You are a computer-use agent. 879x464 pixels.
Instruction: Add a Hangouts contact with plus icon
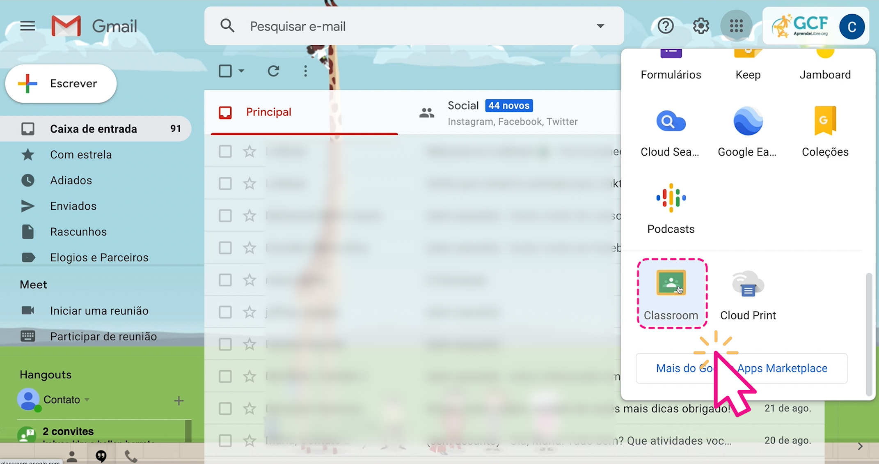point(179,400)
